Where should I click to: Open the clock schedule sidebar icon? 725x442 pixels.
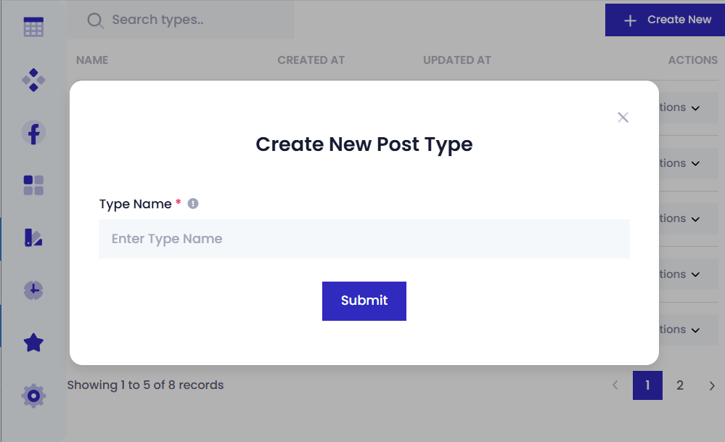click(x=33, y=290)
